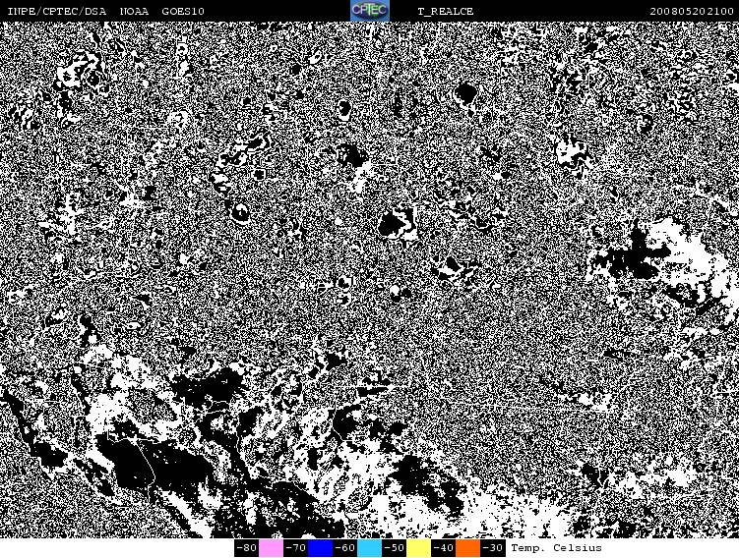Click the yellow legend color swatch
Viewport: 739px width, 558px height.
[x=418, y=548]
